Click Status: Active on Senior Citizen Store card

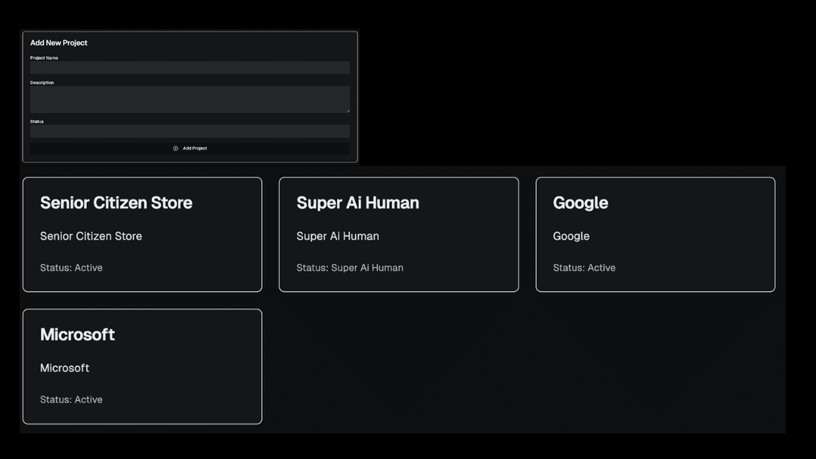click(x=71, y=268)
